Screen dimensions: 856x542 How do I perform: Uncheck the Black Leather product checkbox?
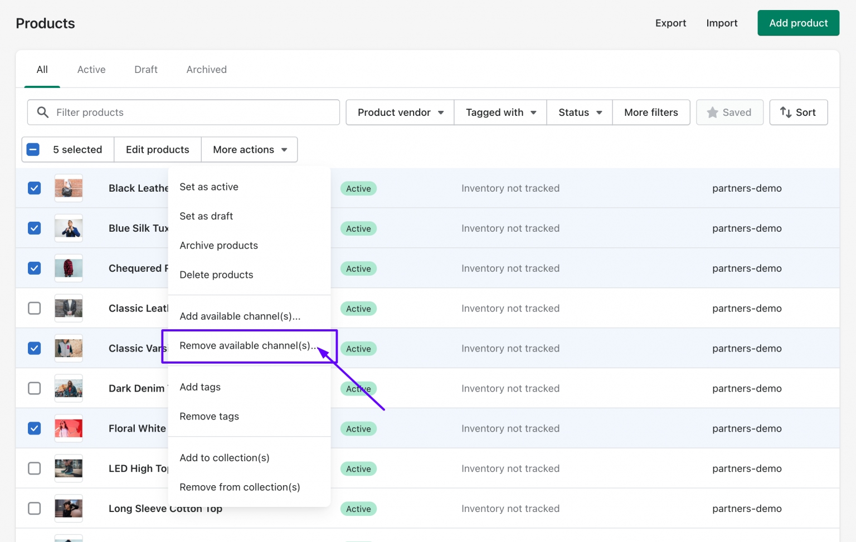(x=34, y=188)
